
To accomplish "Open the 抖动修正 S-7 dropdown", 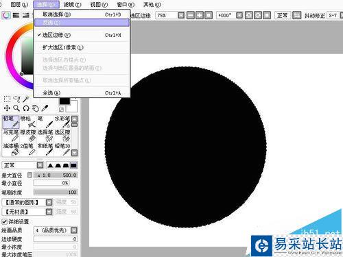I will point(341,15).
